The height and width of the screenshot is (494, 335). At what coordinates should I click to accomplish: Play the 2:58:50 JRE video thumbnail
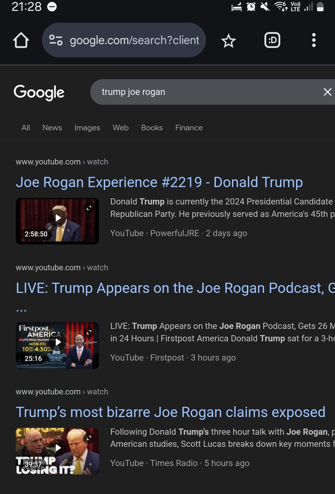click(x=57, y=221)
